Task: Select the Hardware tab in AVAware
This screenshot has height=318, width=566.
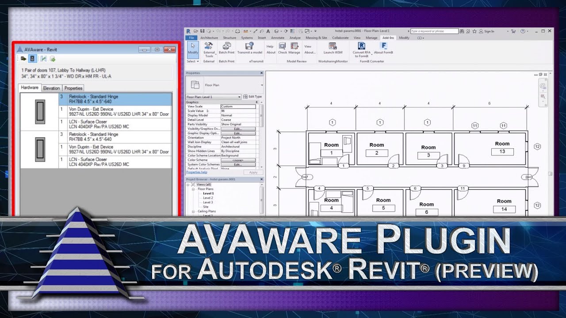Action: click(x=30, y=87)
